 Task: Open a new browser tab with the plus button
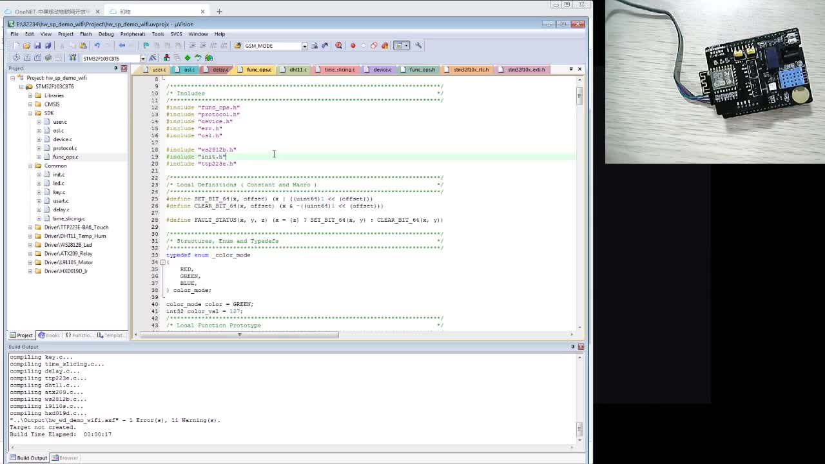pyautogui.click(x=219, y=12)
